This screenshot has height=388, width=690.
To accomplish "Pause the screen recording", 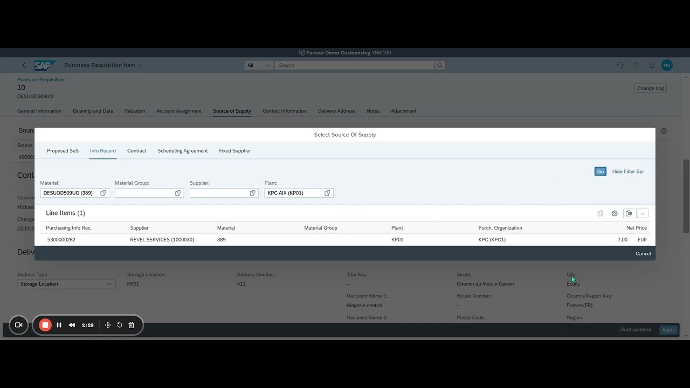I will pyautogui.click(x=59, y=325).
